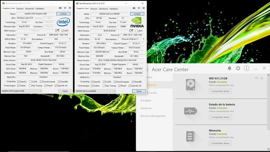Click Lookup button in Intel GPU-Z window
Image resolution: width=270 pixels, height=152 pixels.
[63, 14]
